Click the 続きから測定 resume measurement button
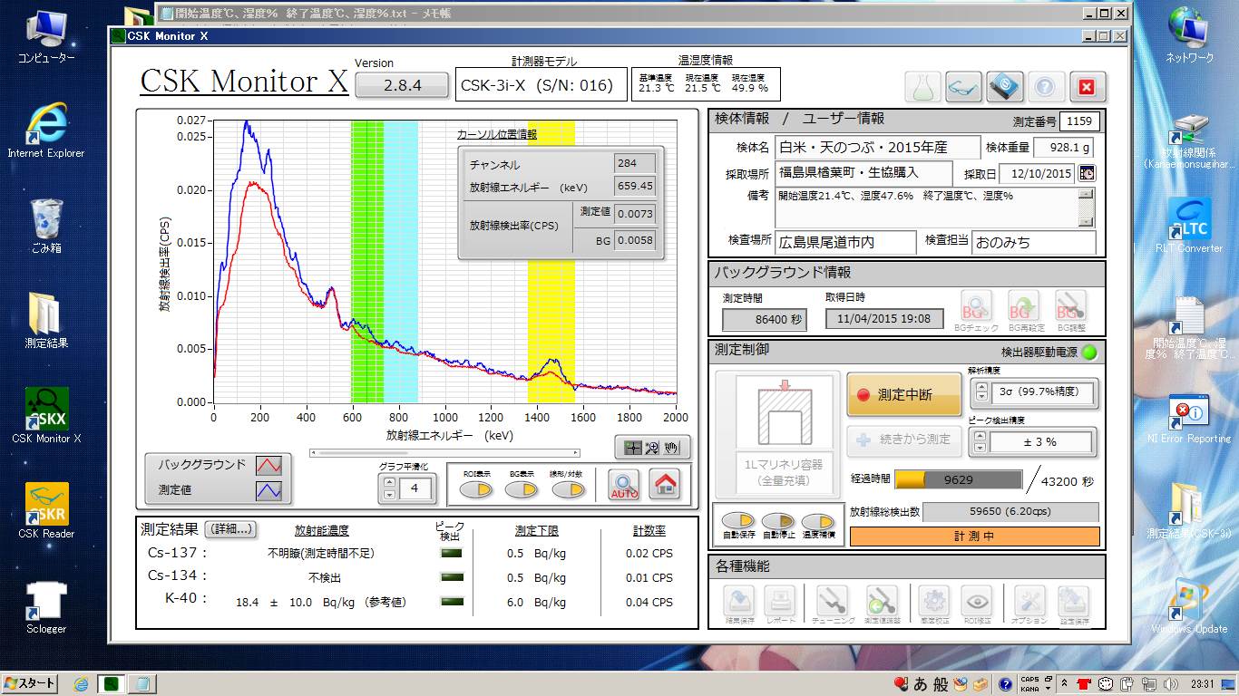The height and width of the screenshot is (696, 1239). click(x=903, y=440)
